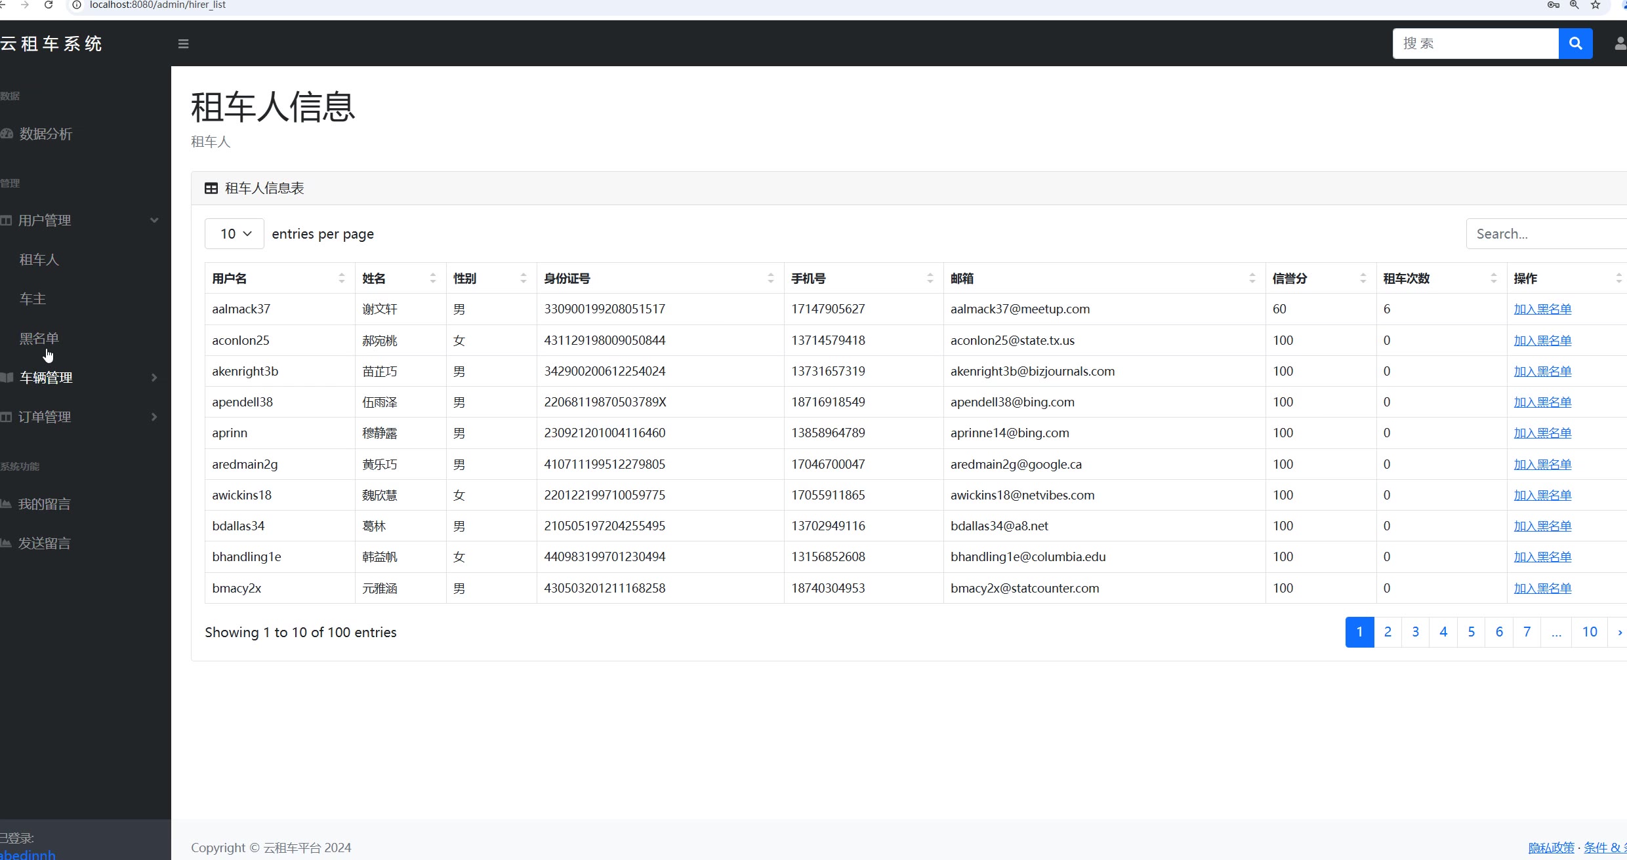Add aalmack37 to blacklist
The width and height of the screenshot is (1627, 860).
(1542, 309)
